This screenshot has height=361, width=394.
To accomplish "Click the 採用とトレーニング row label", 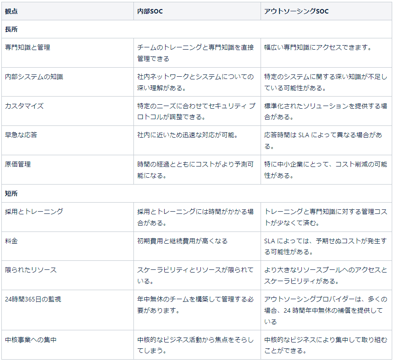I will click(x=34, y=212).
